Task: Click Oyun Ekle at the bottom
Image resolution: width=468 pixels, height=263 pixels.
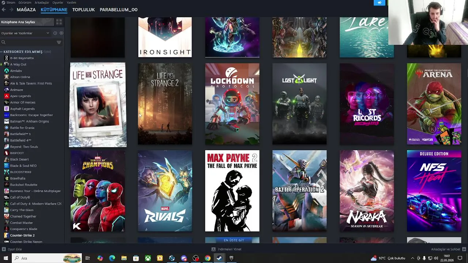Action: pyautogui.click(x=12, y=249)
